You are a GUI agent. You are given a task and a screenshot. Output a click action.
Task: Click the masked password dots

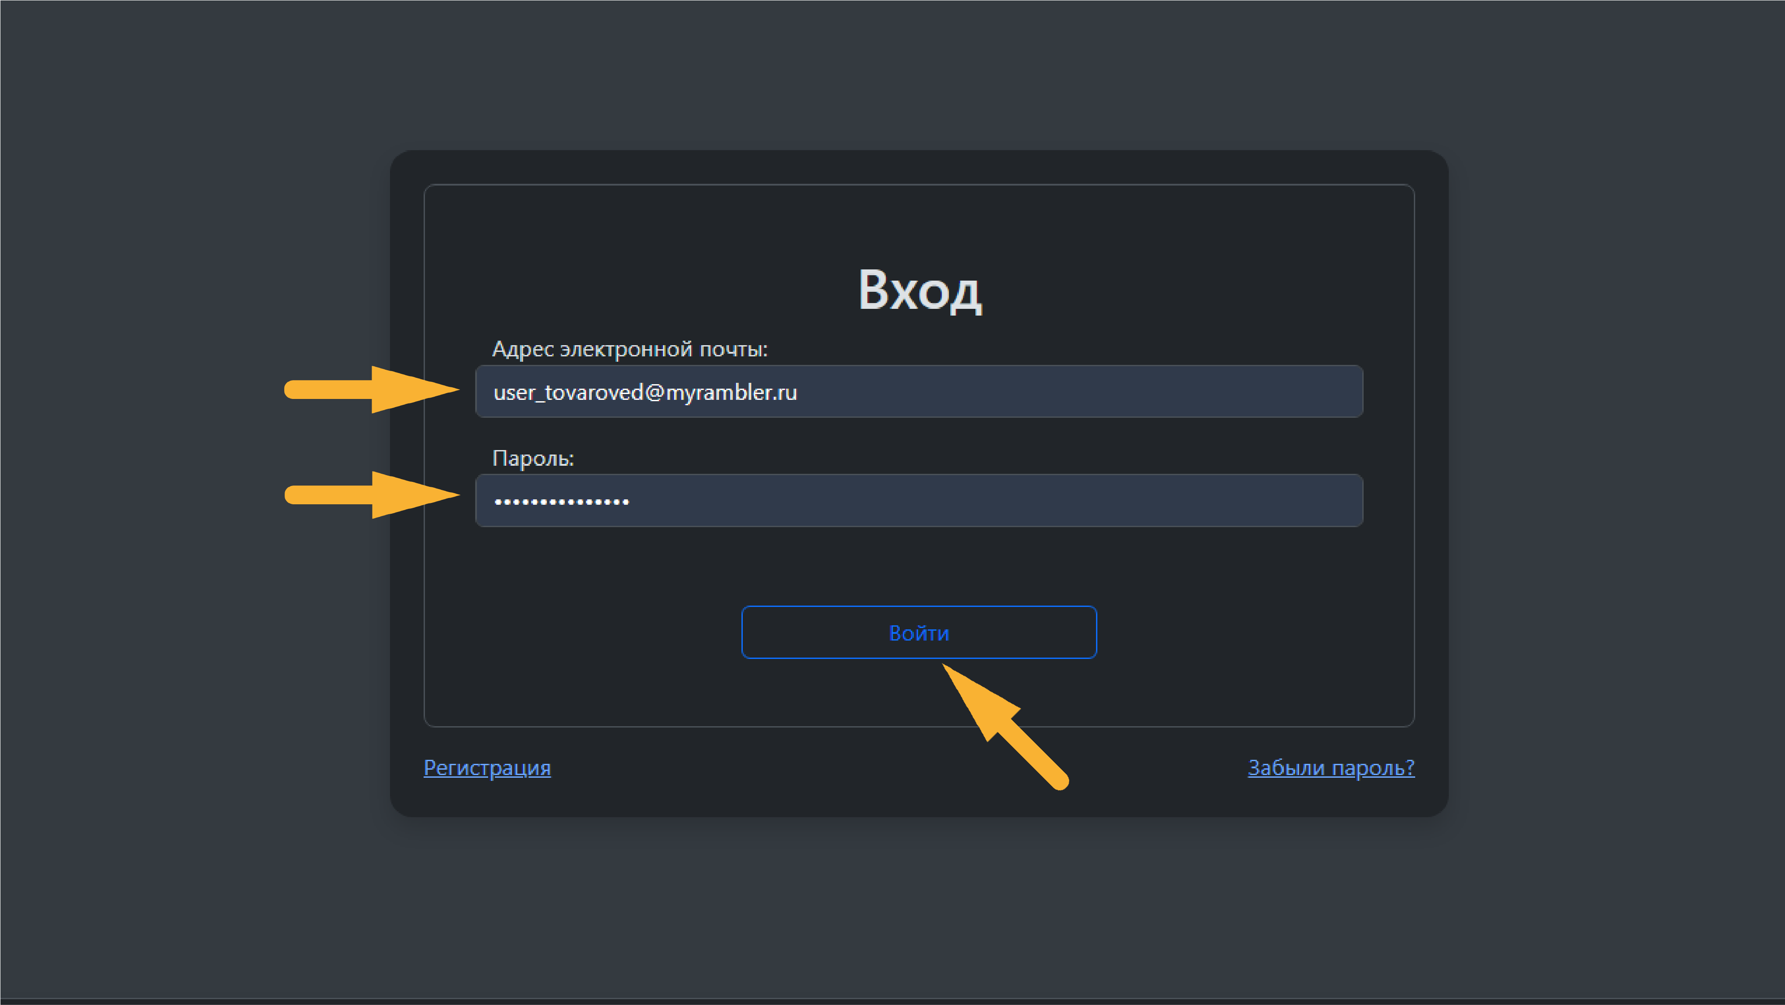[561, 501]
